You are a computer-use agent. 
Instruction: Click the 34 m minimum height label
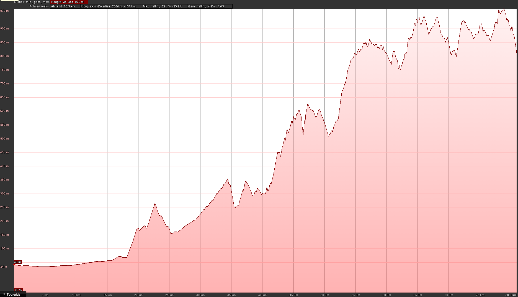(4, 267)
